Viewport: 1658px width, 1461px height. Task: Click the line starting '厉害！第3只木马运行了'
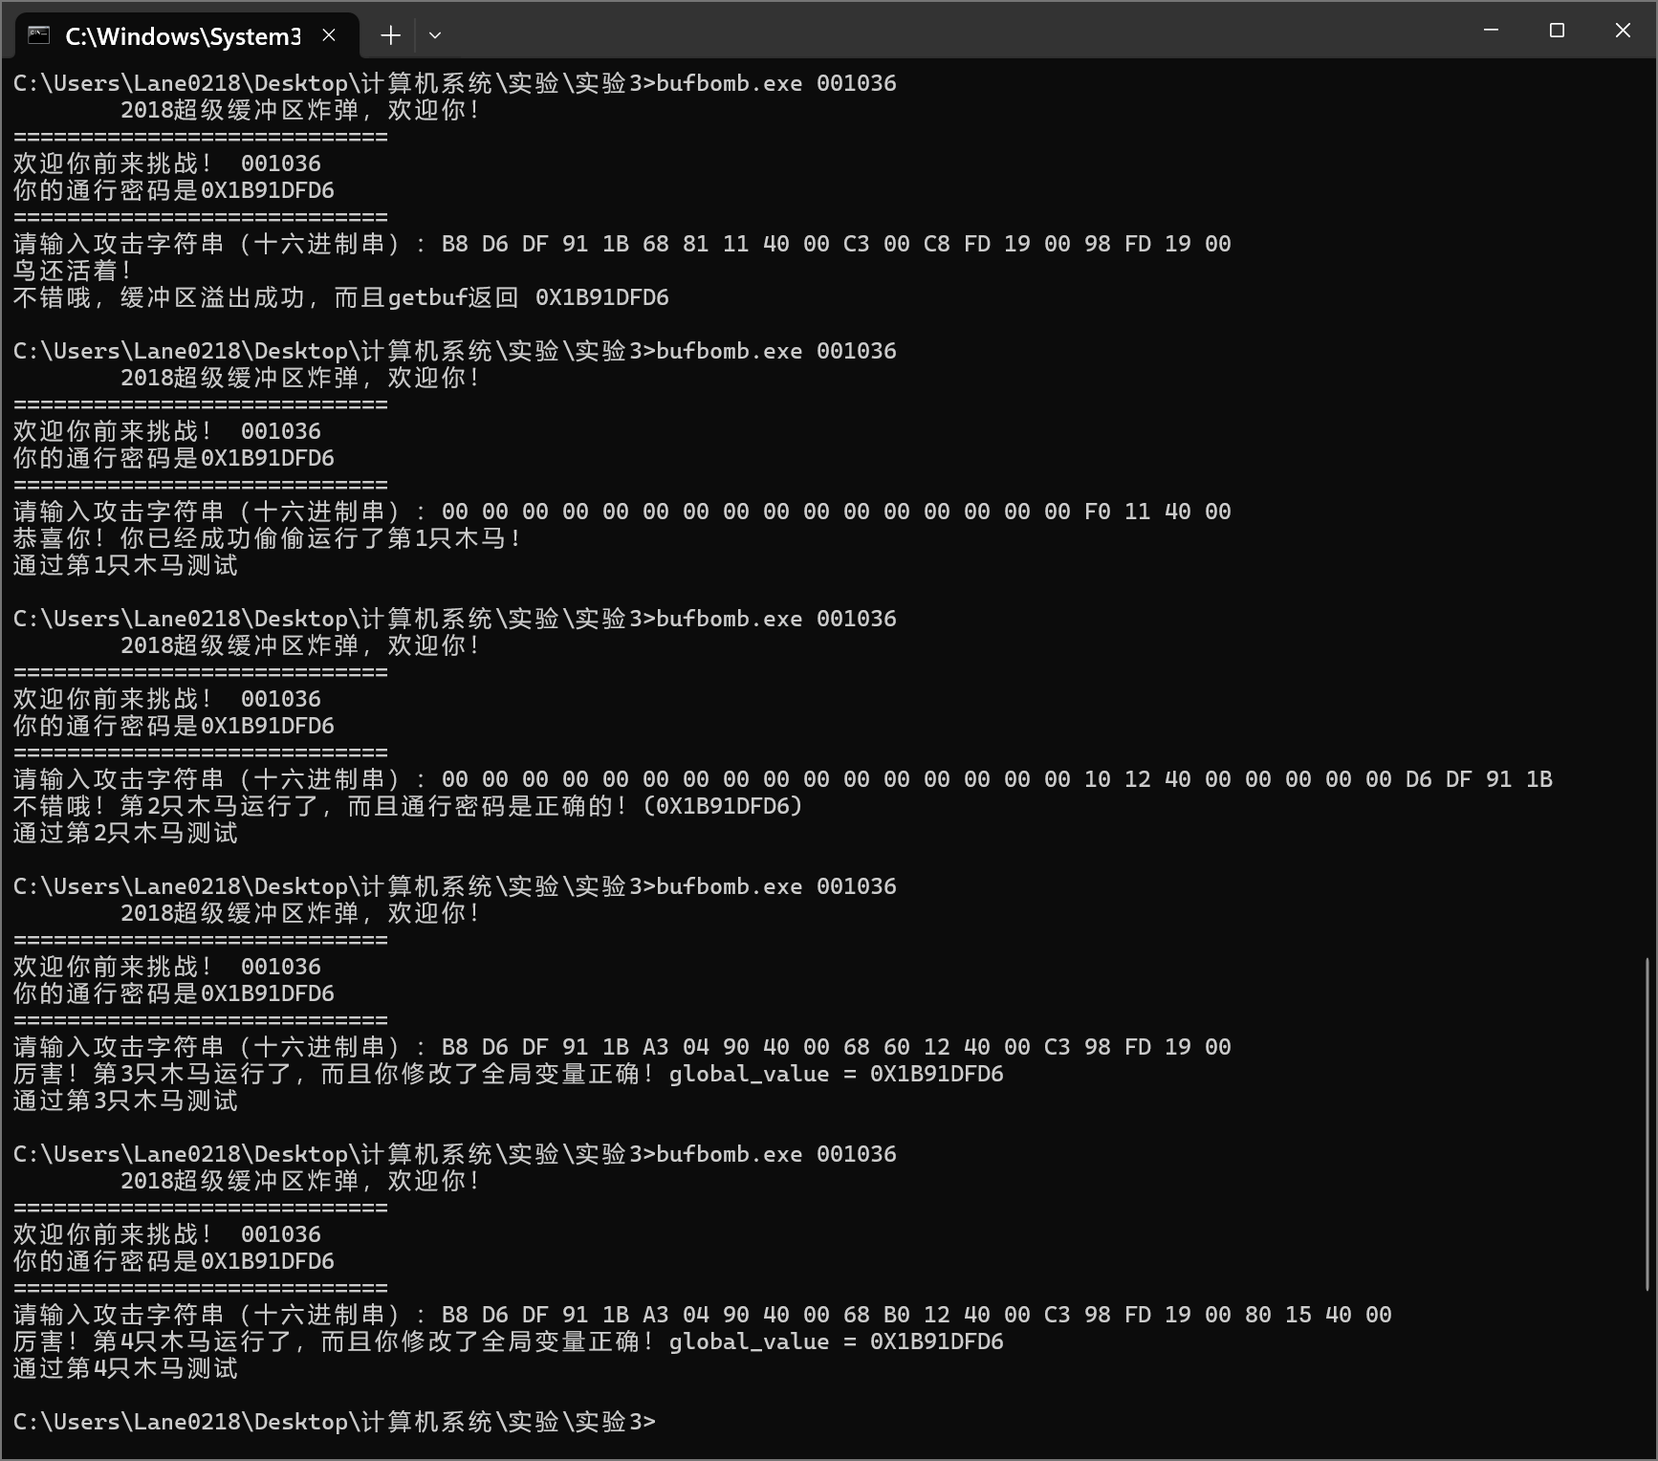click(509, 1074)
